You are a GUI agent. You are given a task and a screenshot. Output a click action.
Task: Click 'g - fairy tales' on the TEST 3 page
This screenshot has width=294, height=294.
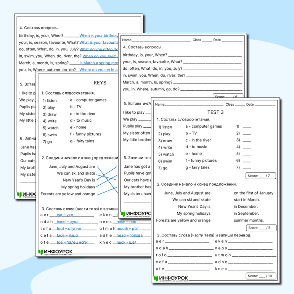(198, 167)
